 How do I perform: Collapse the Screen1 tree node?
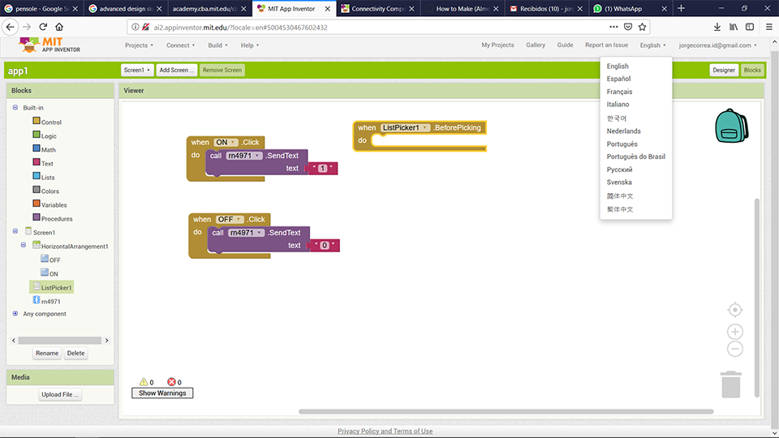(15, 231)
